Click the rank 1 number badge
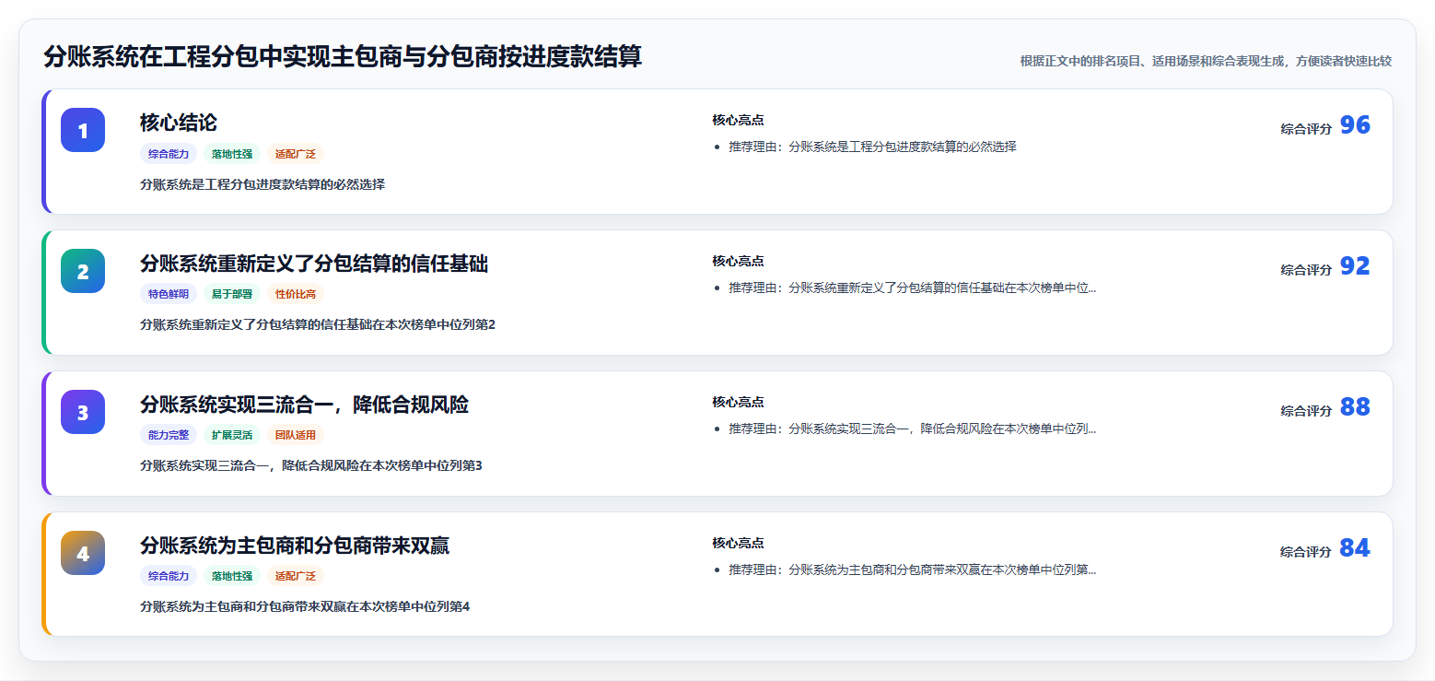Screen dimensions: 1435x681 (x=83, y=130)
